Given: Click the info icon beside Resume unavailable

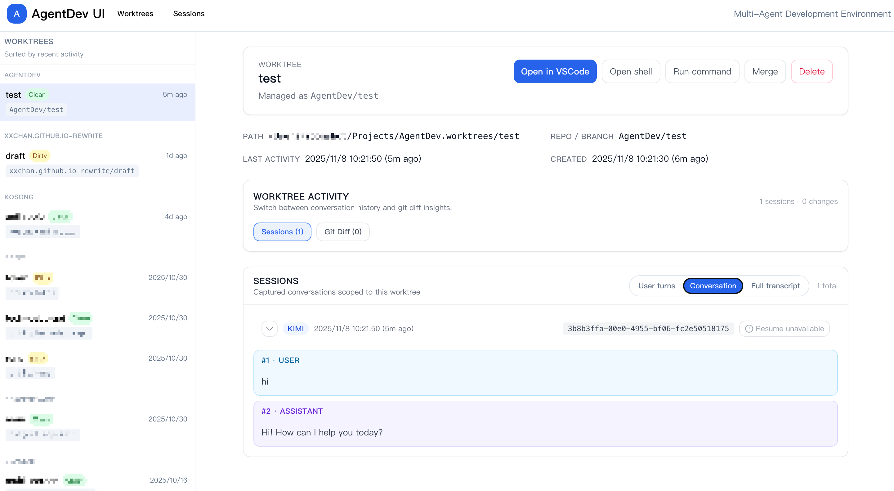Looking at the screenshot, I should (749, 328).
